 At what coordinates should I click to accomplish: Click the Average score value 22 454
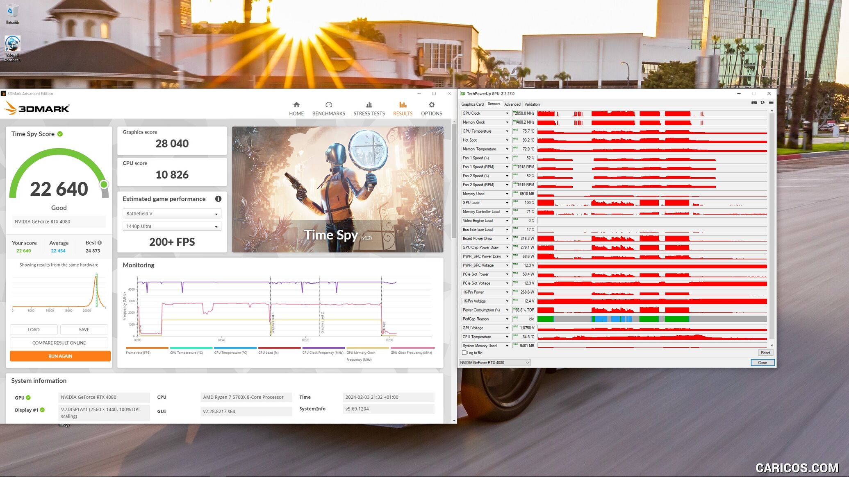[58, 251]
